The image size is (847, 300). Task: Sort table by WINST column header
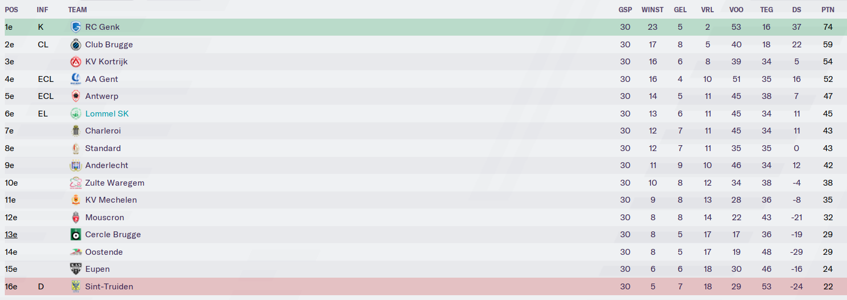tap(652, 10)
